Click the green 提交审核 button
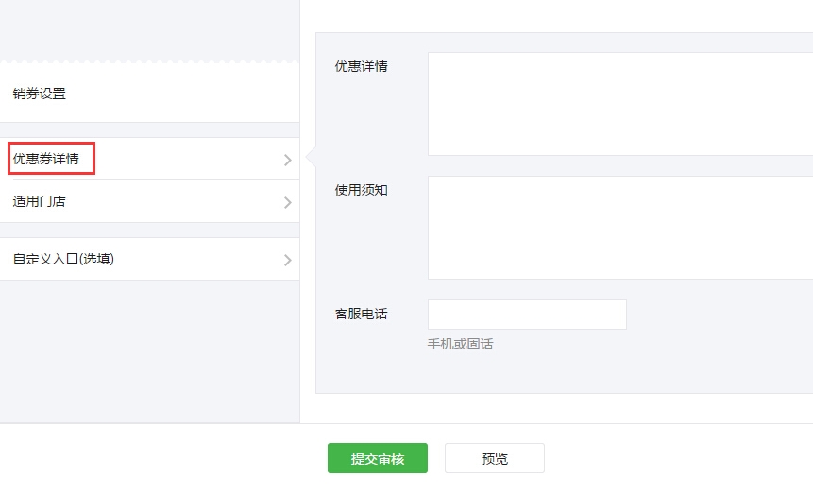The width and height of the screenshot is (813, 494). (x=378, y=458)
